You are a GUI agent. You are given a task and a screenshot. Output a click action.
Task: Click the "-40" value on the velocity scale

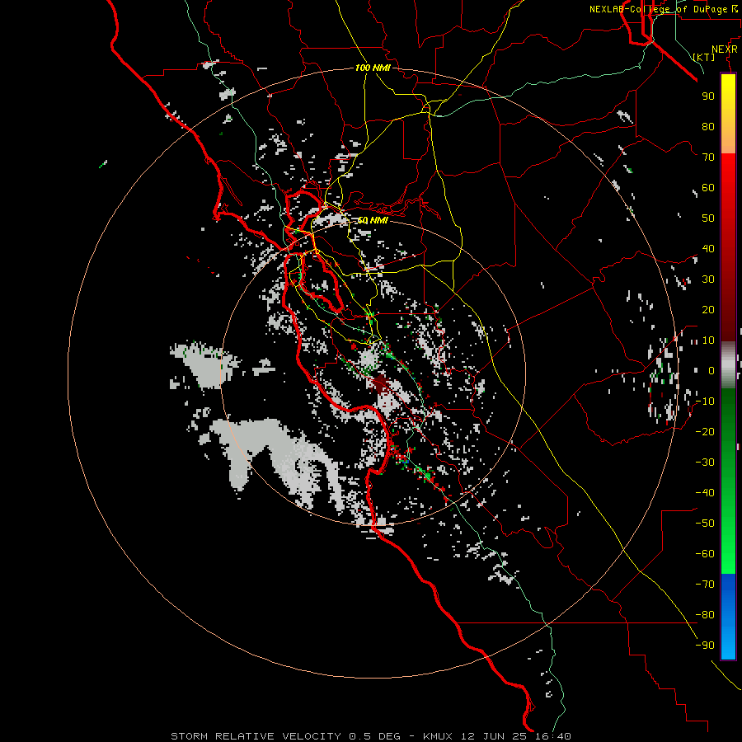tap(705, 493)
